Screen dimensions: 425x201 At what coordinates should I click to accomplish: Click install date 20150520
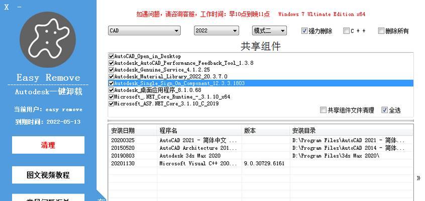123,148
